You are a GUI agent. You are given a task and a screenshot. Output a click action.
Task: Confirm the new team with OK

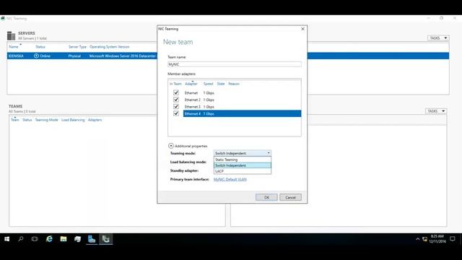pyautogui.click(x=266, y=197)
